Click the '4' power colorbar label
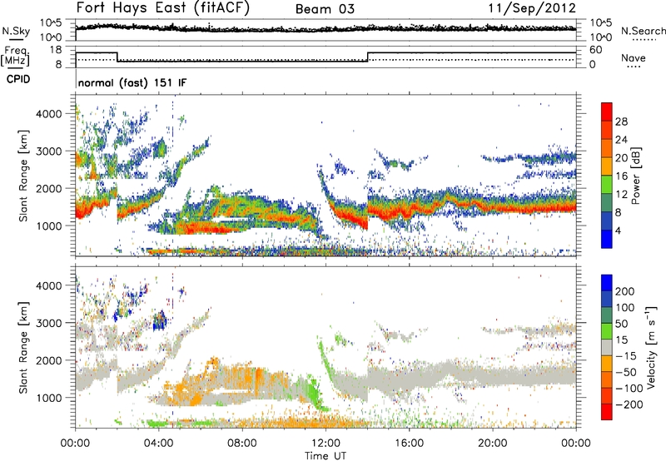Image resolution: width=666 pixels, height=461 pixels. click(618, 231)
